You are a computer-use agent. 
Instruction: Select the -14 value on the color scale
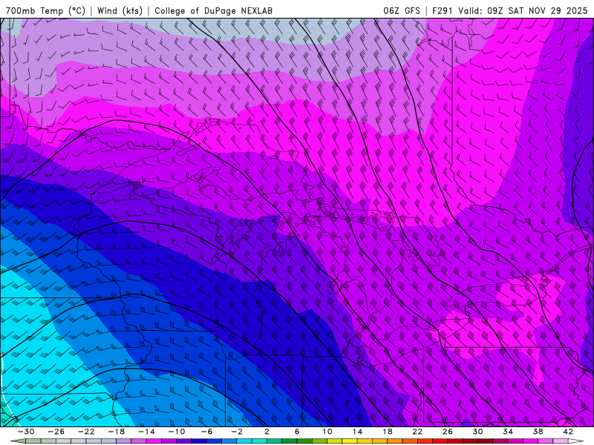pyautogui.click(x=146, y=432)
